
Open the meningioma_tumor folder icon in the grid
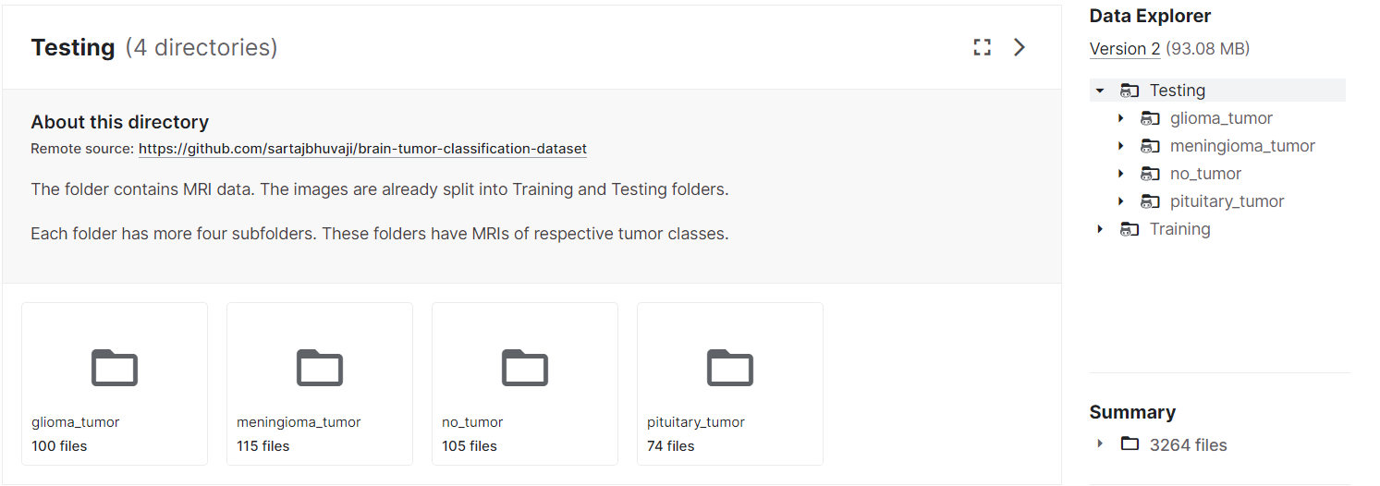click(x=320, y=368)
